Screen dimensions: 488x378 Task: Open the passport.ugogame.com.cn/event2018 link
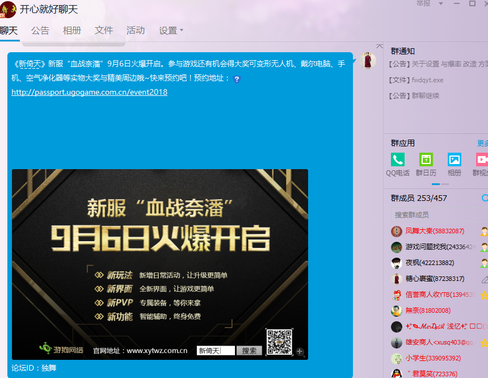(x=89, y=92)
